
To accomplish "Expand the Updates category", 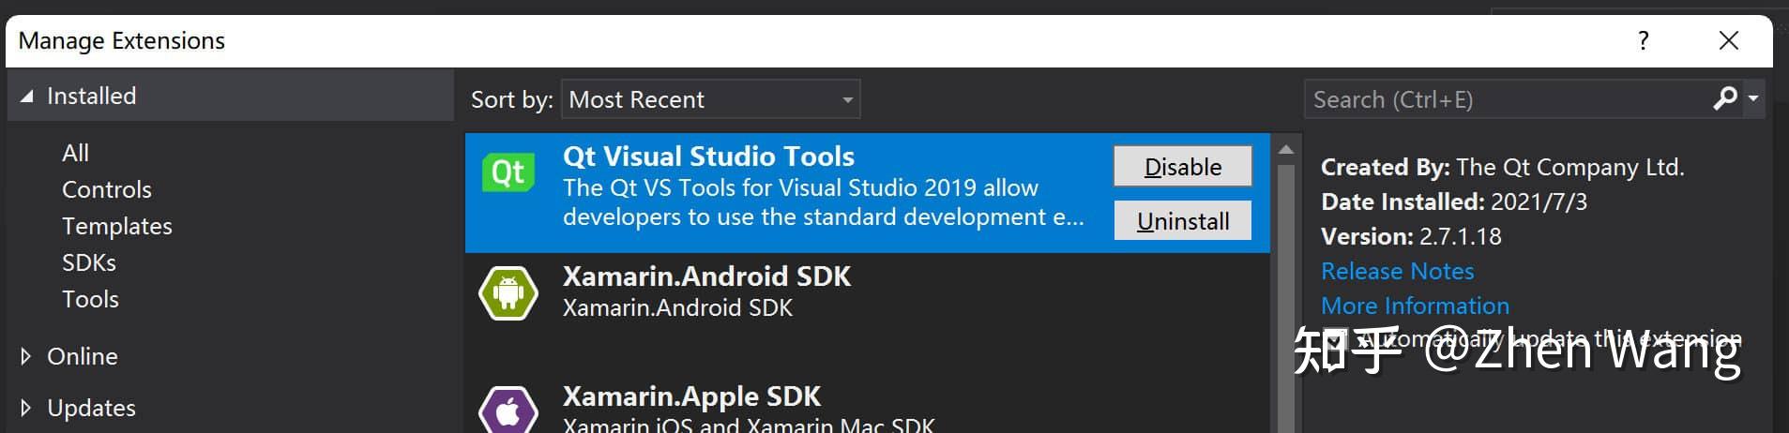I will pyautogui.click(x=26, y=408).
